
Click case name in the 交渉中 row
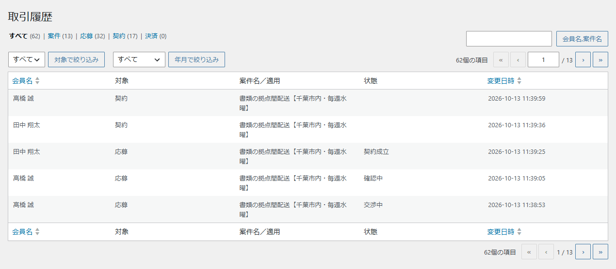[x=293, y=209]
